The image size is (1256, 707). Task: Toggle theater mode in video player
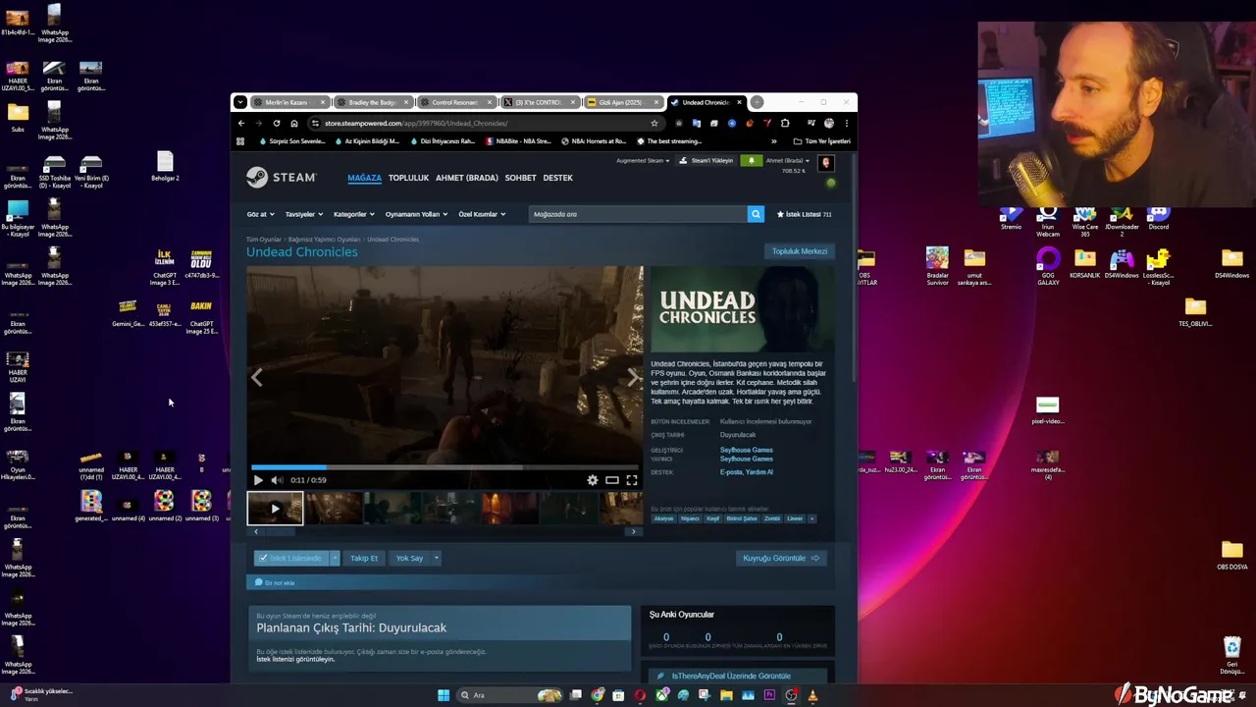(x=611, y=480)
